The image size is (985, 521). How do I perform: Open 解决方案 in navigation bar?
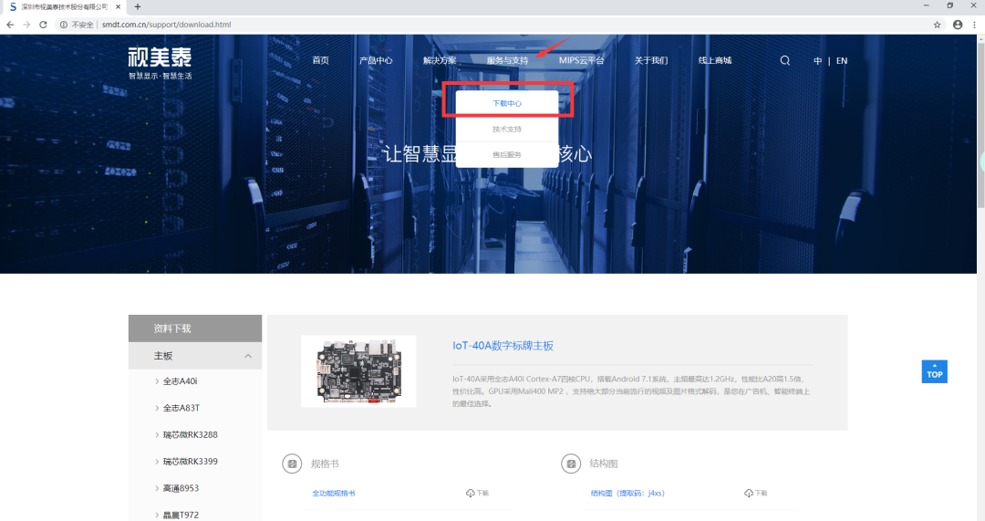click(x=440, y=60)
